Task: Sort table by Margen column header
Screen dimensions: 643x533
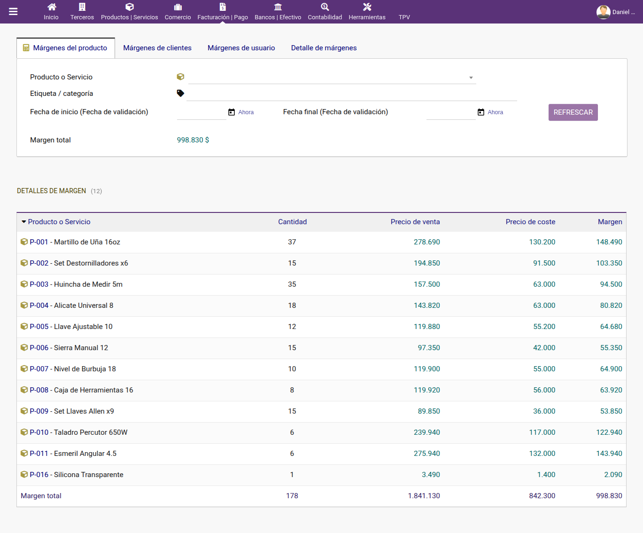Action: coord(610,222)
